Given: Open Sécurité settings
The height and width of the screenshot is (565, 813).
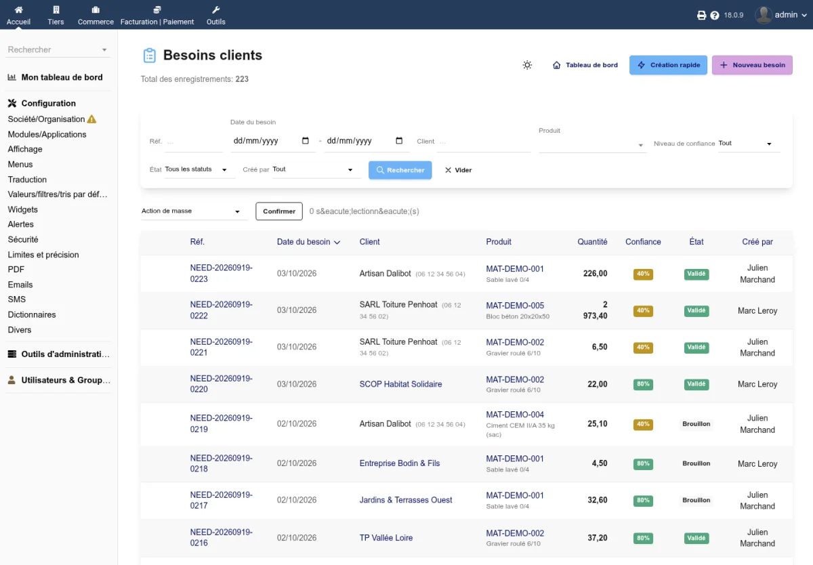Looking at the screenshot, I should click(23, 239).
